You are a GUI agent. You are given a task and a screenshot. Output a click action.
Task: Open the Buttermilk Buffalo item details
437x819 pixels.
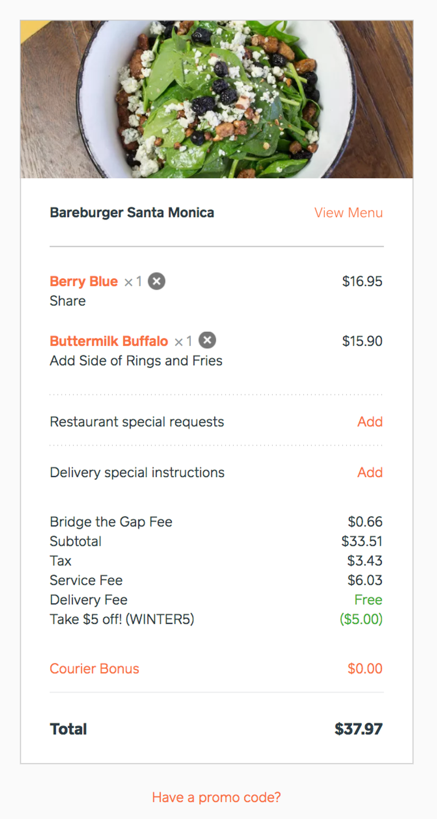pos(109,341)
